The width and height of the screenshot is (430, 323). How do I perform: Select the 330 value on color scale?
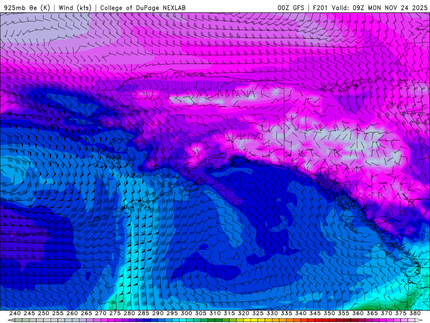[272, 313]
